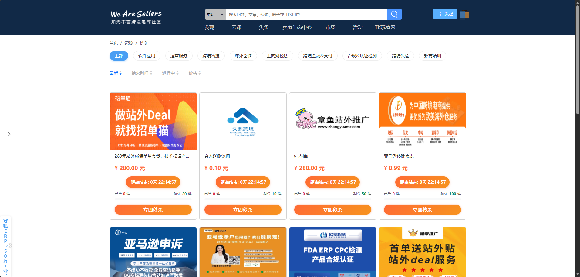This screenshot has width=580, height=277.
Task: Click the 资源 breadcrumb link
Action: (x=129, y=43)
